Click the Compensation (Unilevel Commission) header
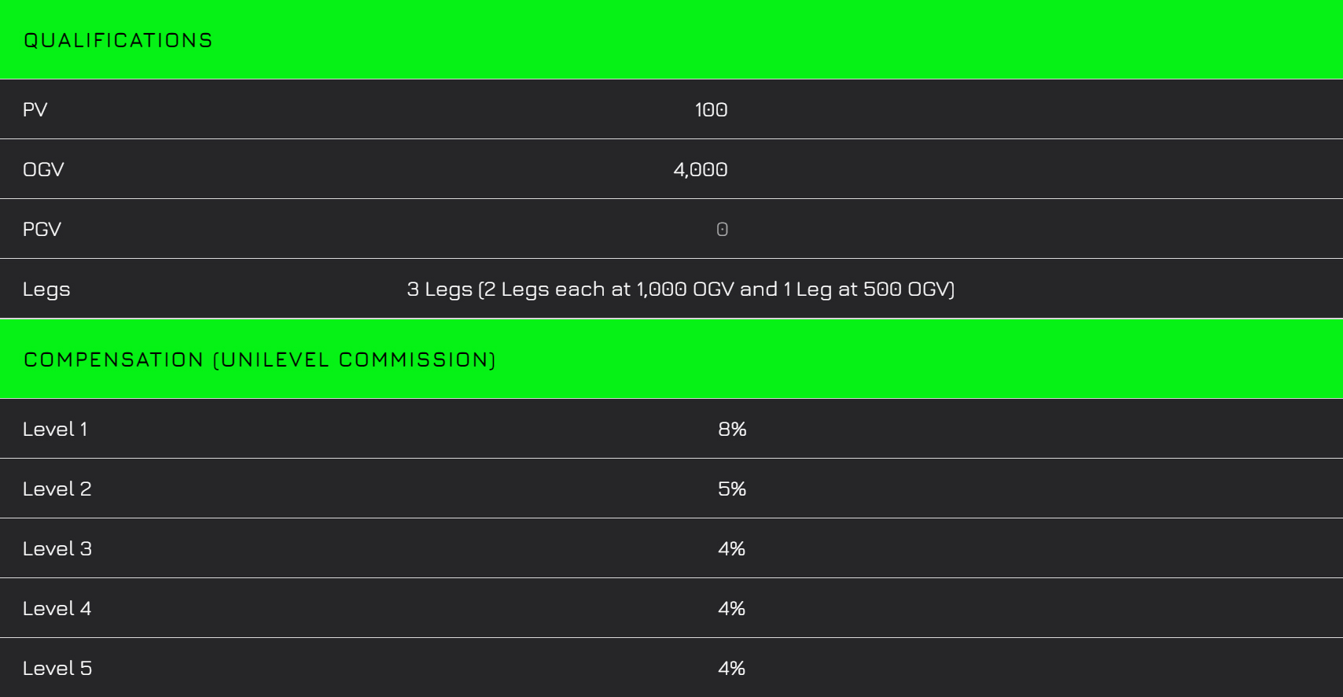 pos(259,360)
